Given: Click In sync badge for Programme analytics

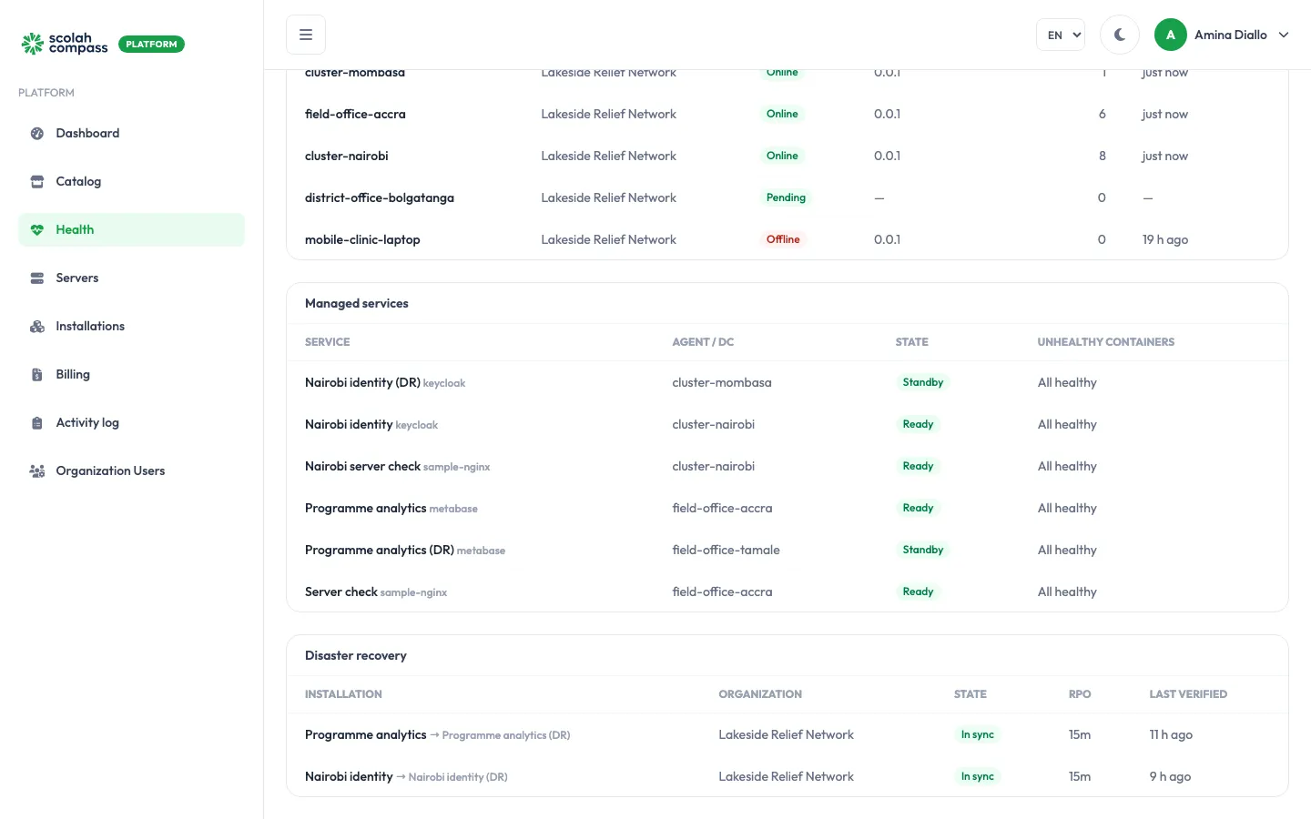Looking at the screenshot, I should coord(978,734).
